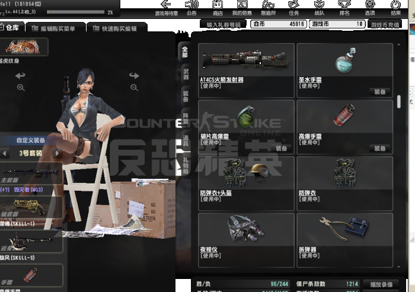Click 装备 button for 高爆手雷

click(380, 149)
